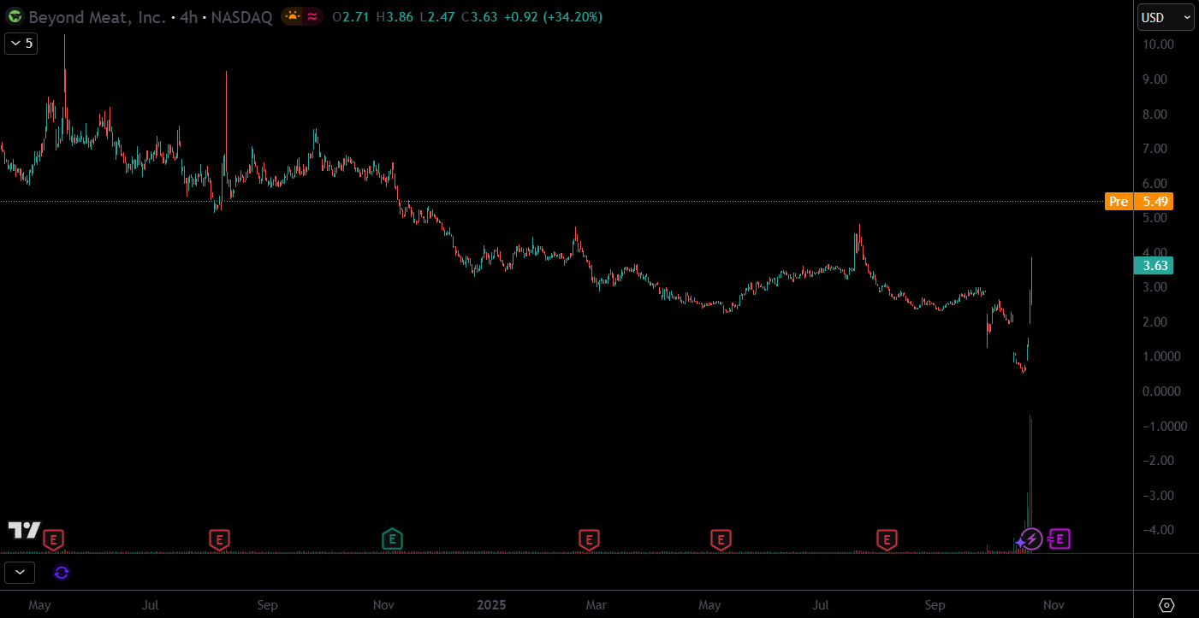Image resolution: width=1199 pixels, height=618 pixels.
Task: Open chart settings hexagon icon in the corner
Action: [1166, 605]
